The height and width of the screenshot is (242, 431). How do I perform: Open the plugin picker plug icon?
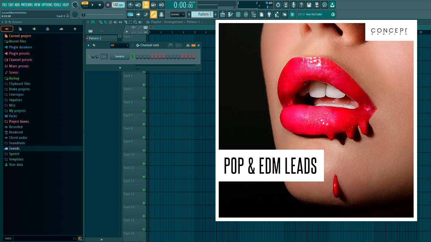pos(269,14)
